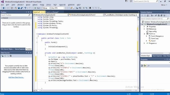Pin the Form1.cs tab
Screen dimensions: 170x95
pos(42,12)
